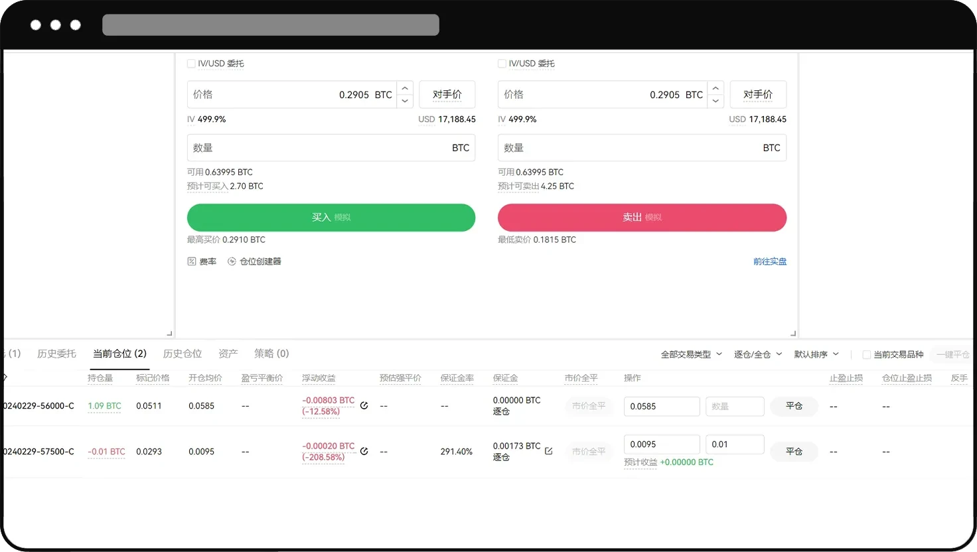Increase sell price with up arrow
Image resolution: width=977 pixels, height=552 pixels.
click(715, 88)
